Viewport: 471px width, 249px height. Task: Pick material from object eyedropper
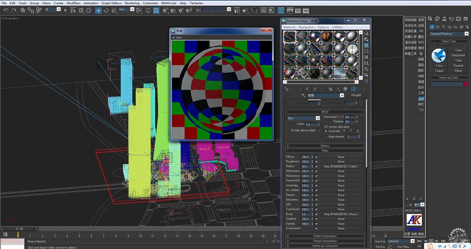[303, 95]
